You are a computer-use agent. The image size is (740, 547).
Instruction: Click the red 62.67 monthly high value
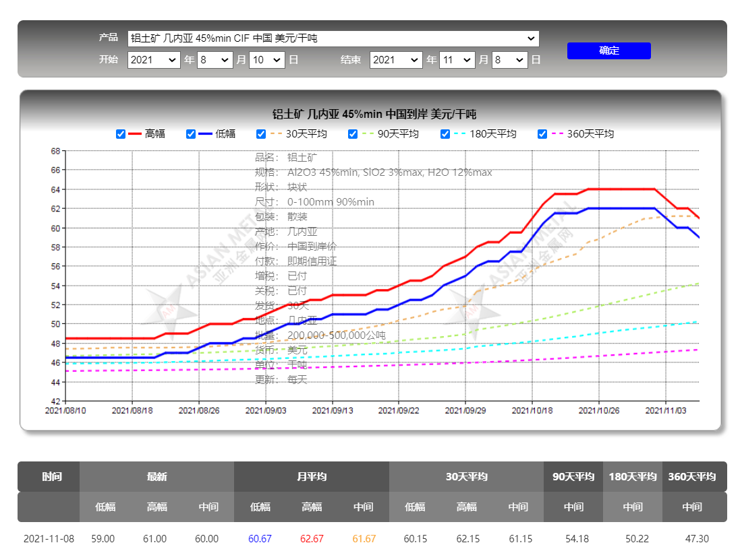click(312, 538)
